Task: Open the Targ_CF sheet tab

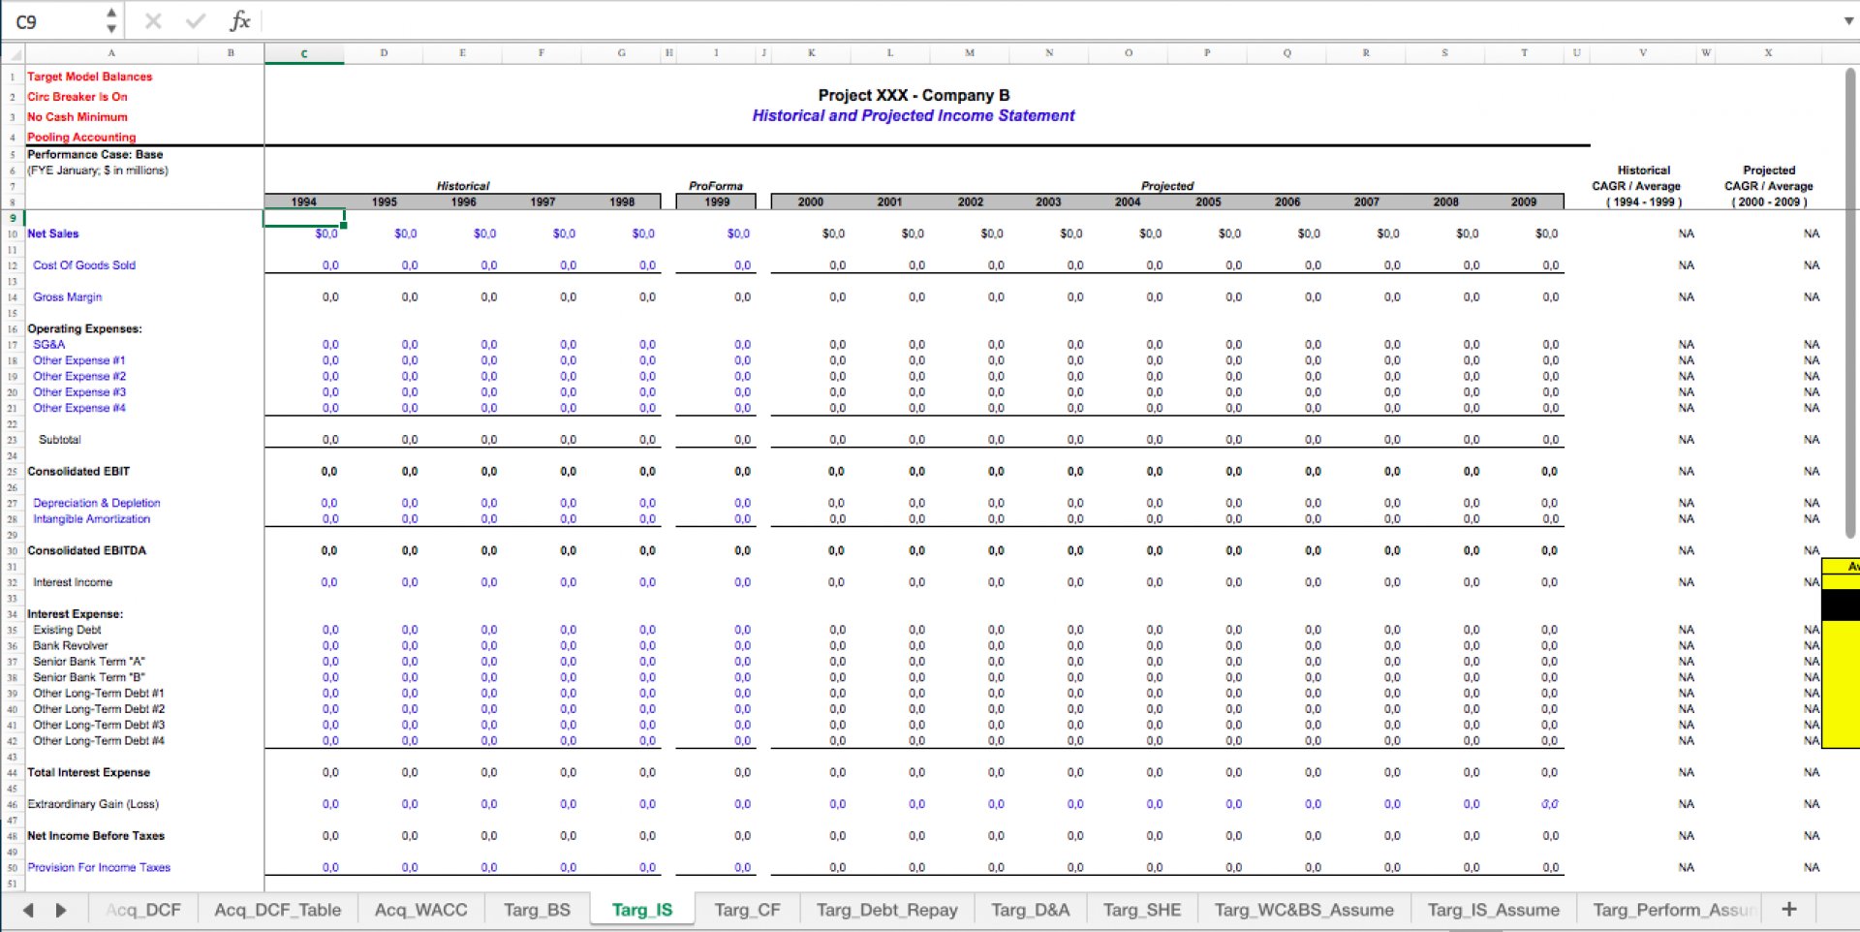Action: pyautogui.click(x=747, y=910)
